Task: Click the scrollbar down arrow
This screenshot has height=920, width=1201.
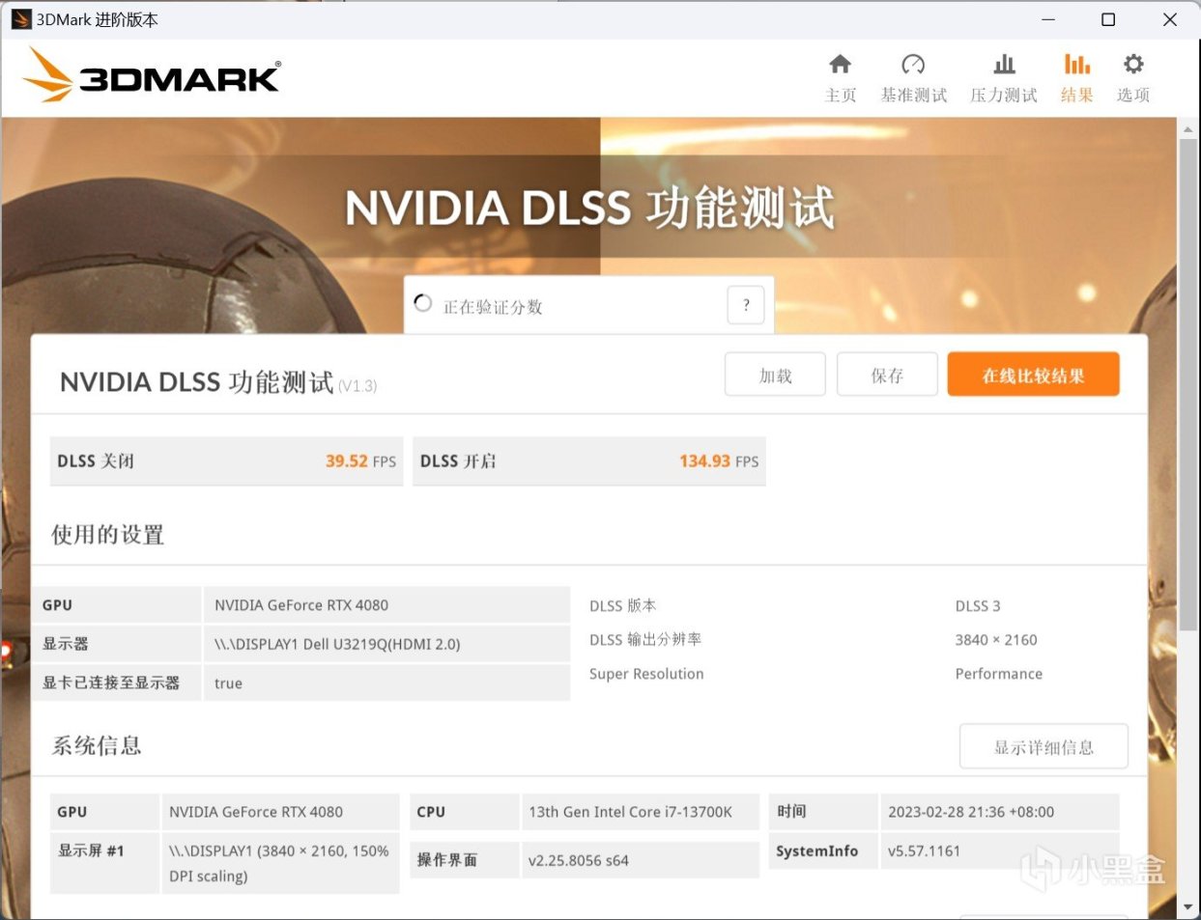Action: click(x=1188, y=907)
